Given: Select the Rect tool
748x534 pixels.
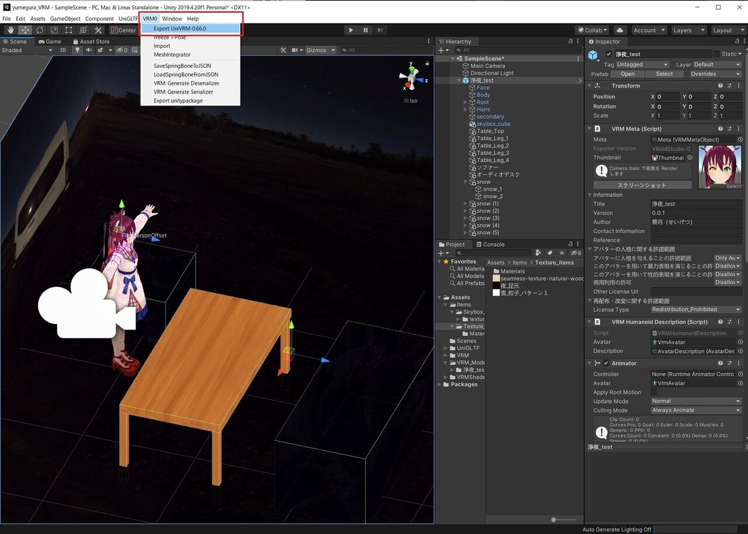Looking at the screenshot, I should (x=68, y=30).
